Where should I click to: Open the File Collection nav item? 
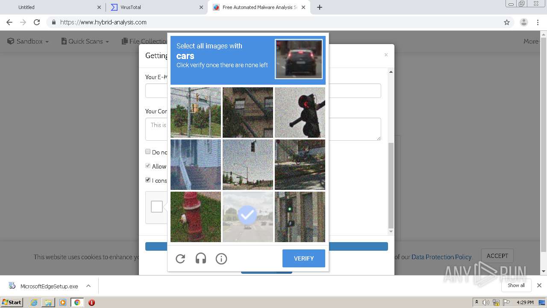click(x=144, y=41)
